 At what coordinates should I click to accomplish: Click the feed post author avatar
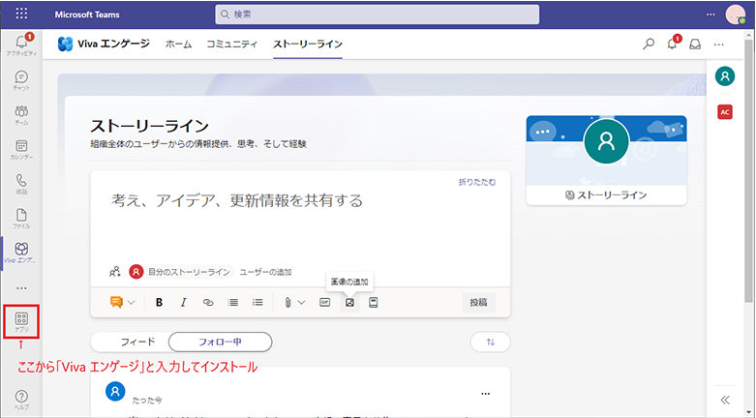[x=115, y=391]
